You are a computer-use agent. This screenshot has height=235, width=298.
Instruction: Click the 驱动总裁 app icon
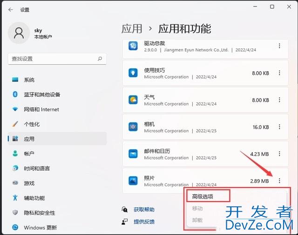point(133,46)
